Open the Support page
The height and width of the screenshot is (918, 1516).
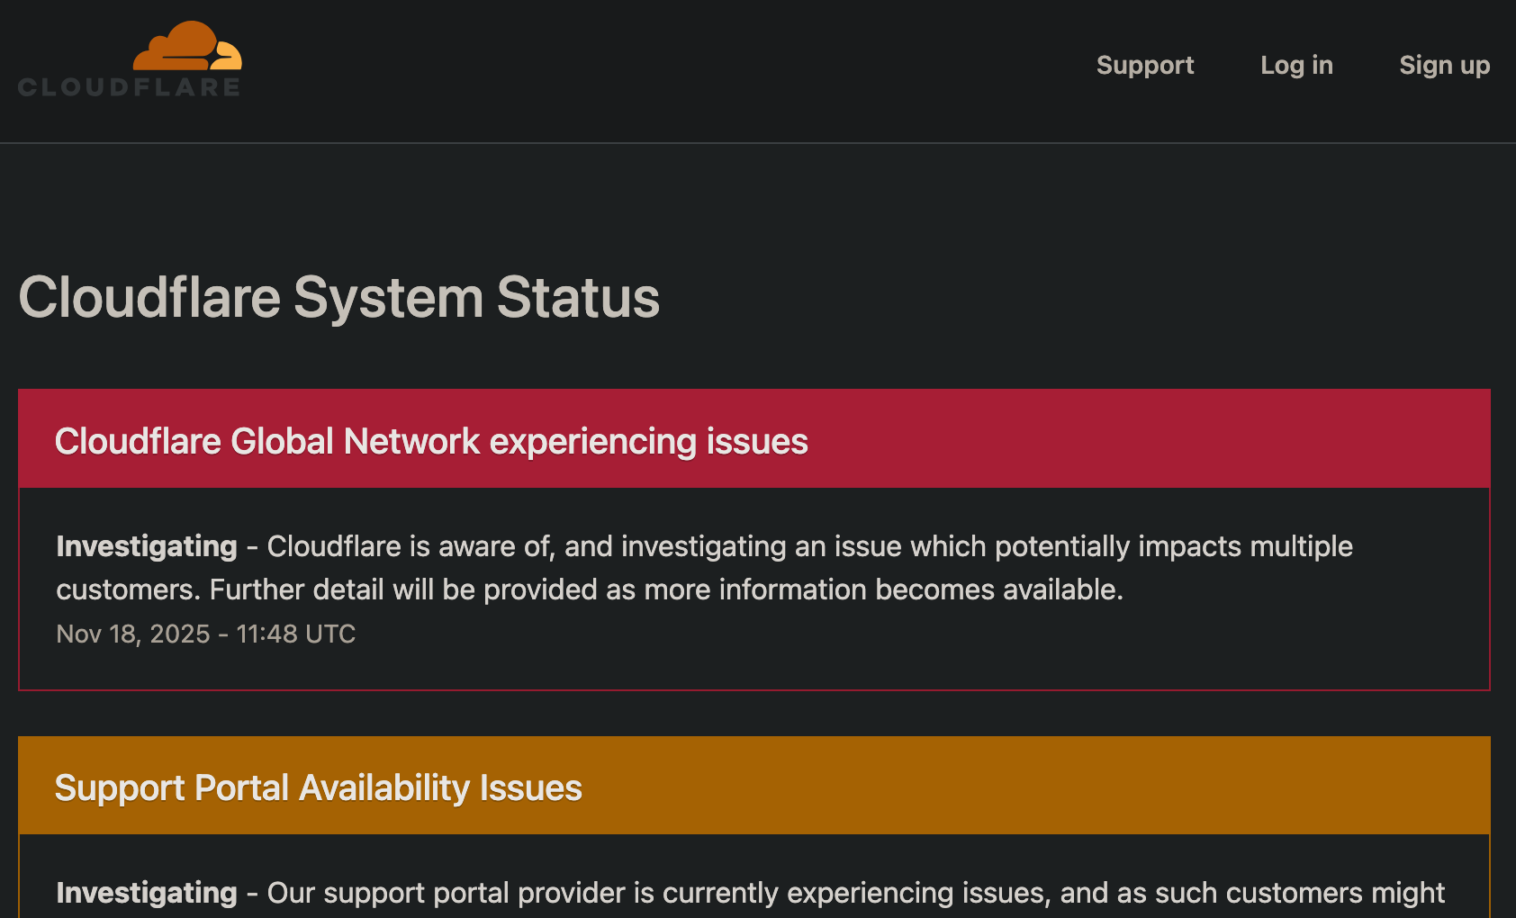click(x=1144, y=66)
